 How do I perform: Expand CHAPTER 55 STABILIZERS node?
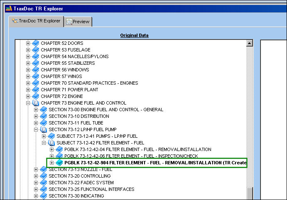pyautogui.click(x=28, y=63)
